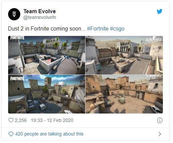Image resolution: width=173 pixels, height=143 pixels.
Task: Open '420 people are talking about this'
Action: tap(49, 134)
